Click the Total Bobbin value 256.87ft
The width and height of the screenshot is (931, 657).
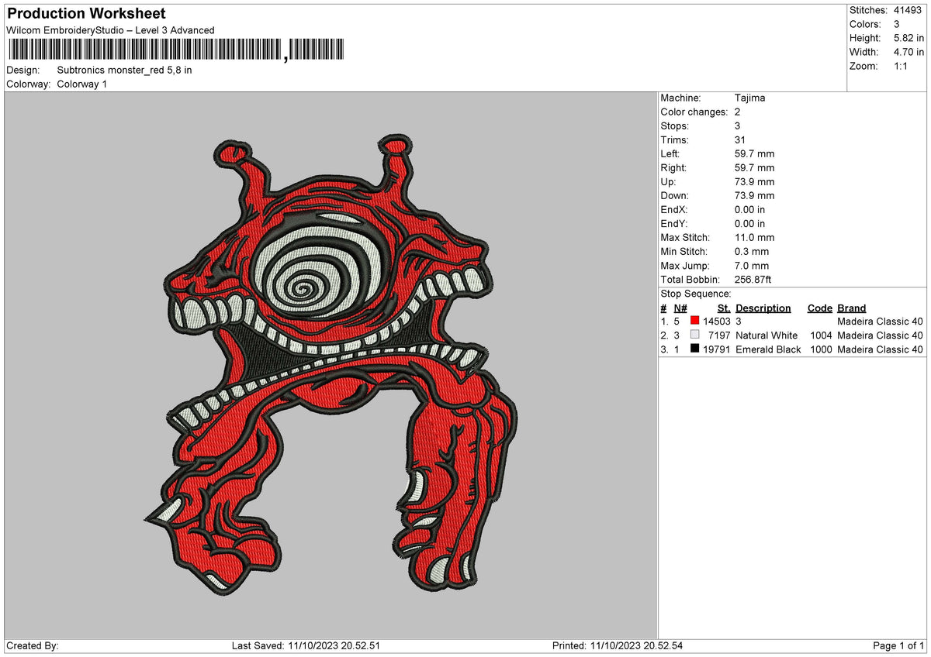click(753, 280)
